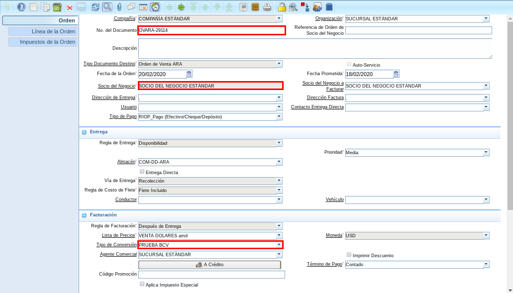Viewport: 513px width, 293px height.
Task: Click the Descripción text area
Action: click(x=315, y=48)
